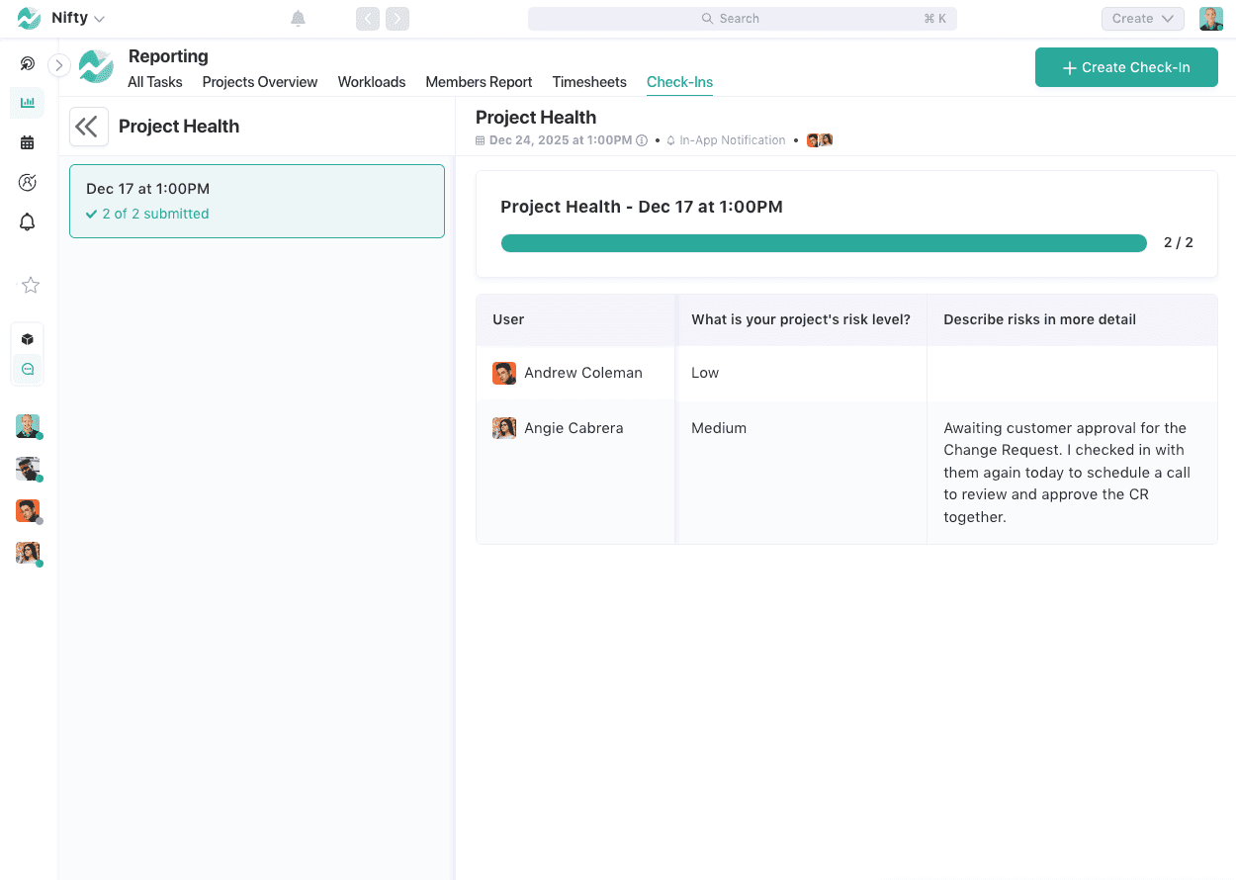Open the Create dropdown in the top bar
This screenshot has height=880, width=1236.
(x=1142, y=18)
